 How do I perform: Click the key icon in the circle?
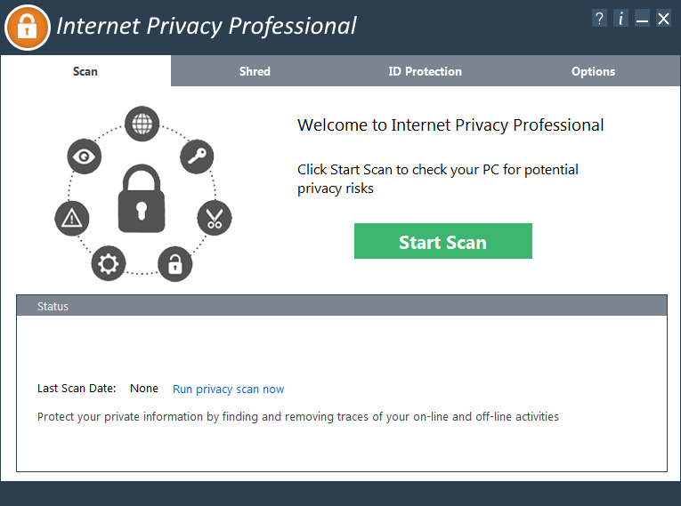coord(197,157)
